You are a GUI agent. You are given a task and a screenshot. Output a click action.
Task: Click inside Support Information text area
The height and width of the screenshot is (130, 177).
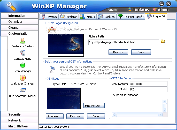(137, 106)
